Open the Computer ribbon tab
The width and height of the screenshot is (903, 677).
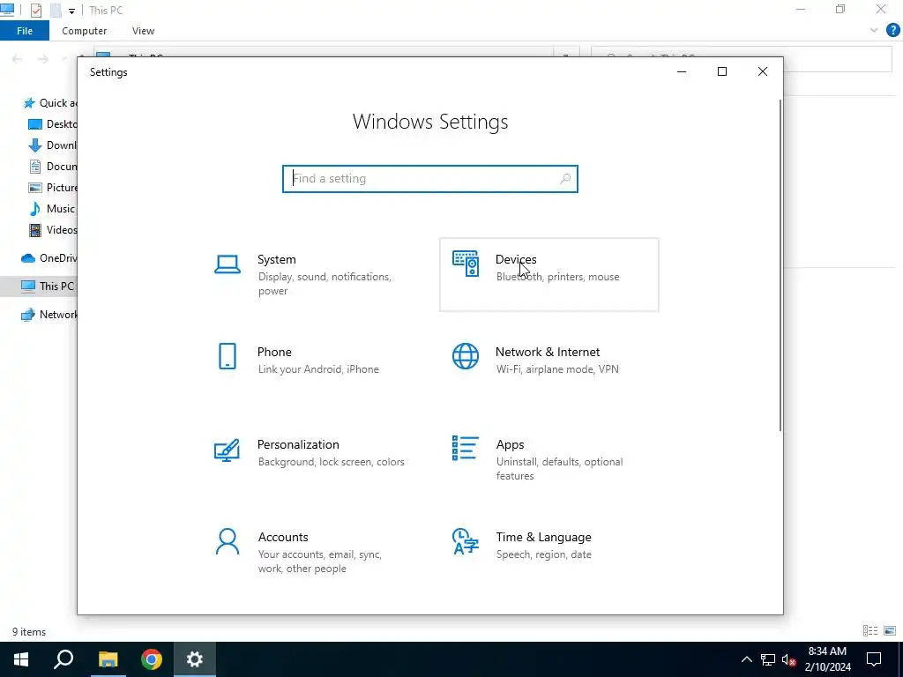[x=84, y=31]
